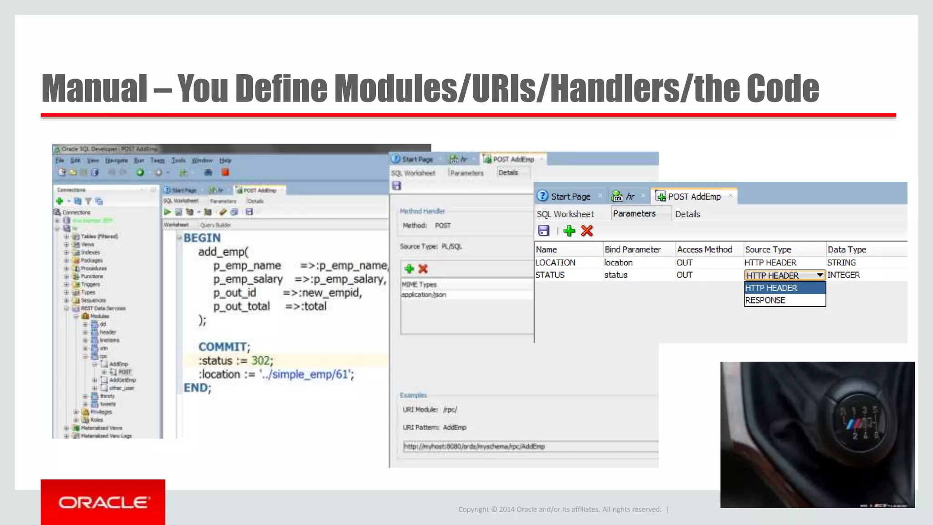The height and width of the screenshot is (525, 933).
Task: Click the Bind Parameter column header
Action: [639, 249]
